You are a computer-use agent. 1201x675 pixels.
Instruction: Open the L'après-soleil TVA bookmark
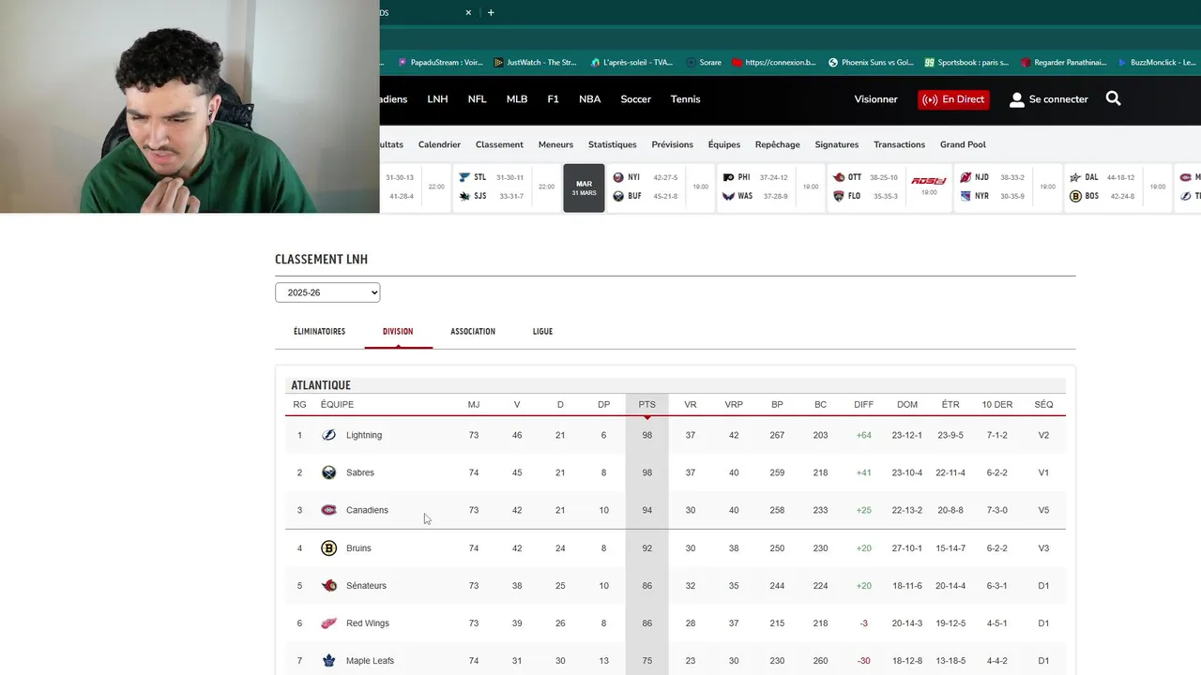point(631,63)
